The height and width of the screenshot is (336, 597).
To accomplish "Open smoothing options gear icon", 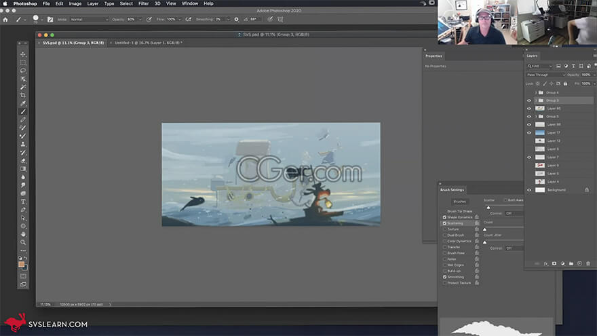I will click(x=237, y=20).
